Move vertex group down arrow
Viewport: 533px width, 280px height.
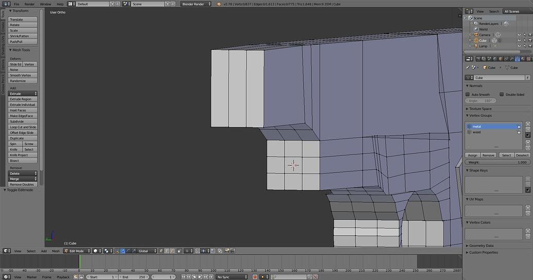tap(528, 148)
